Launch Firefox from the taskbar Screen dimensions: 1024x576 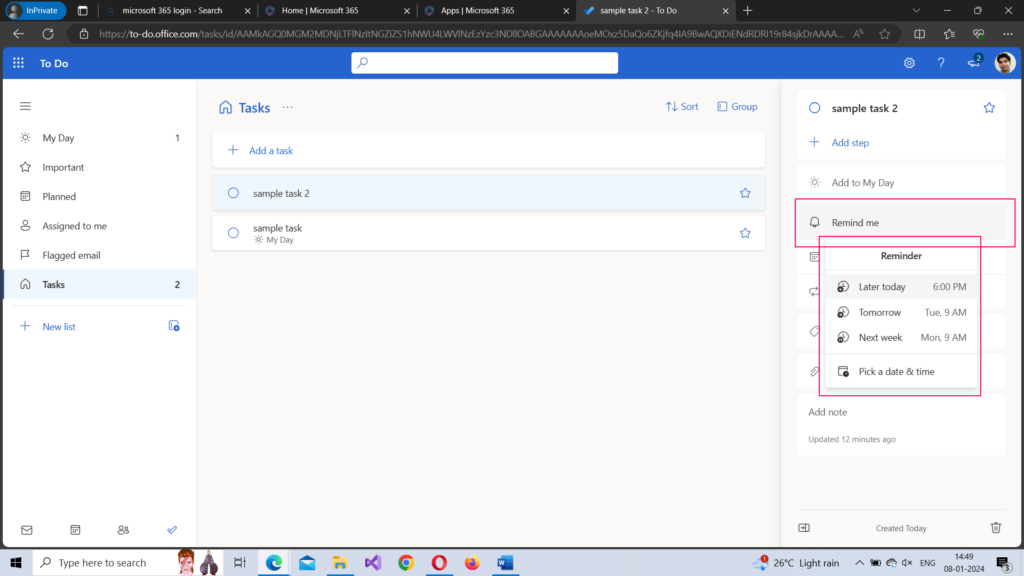point(471,562)
